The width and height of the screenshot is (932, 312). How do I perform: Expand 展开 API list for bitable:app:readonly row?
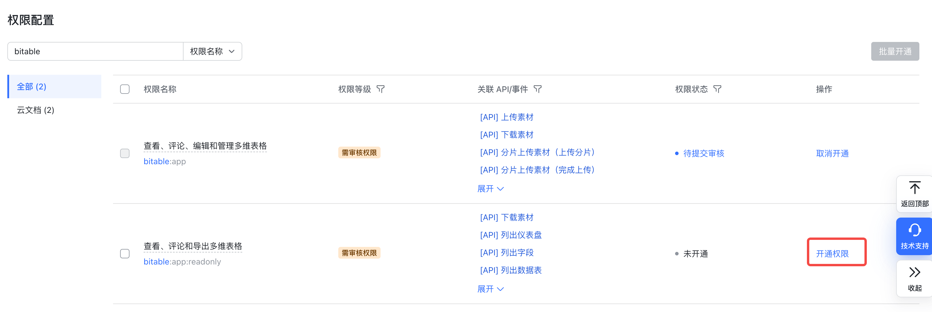(x=490, y=289)
